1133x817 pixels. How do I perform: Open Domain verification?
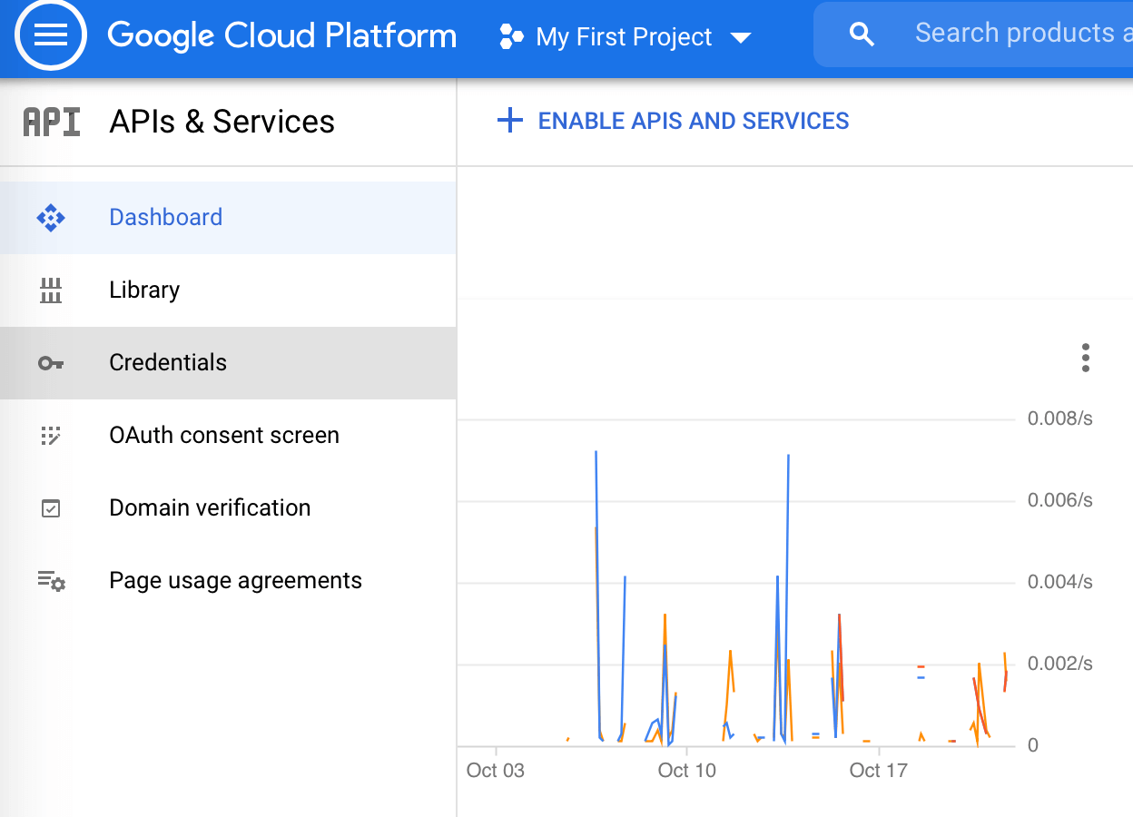[228, 508]
